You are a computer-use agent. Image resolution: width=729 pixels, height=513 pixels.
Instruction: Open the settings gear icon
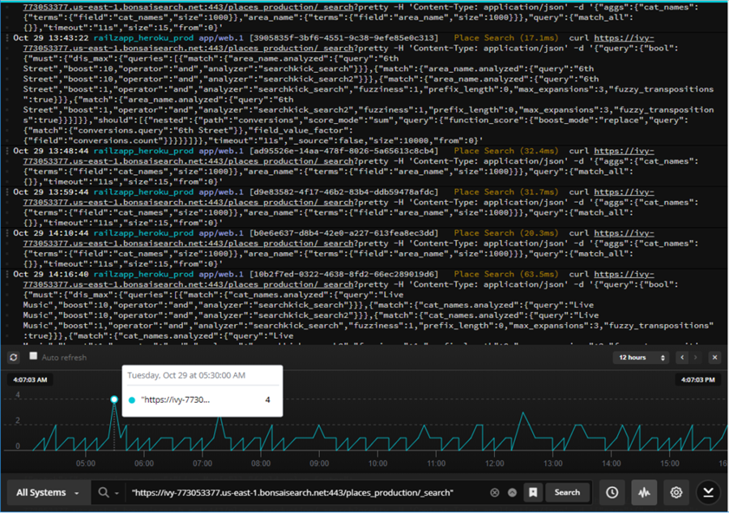pos(676,493)
